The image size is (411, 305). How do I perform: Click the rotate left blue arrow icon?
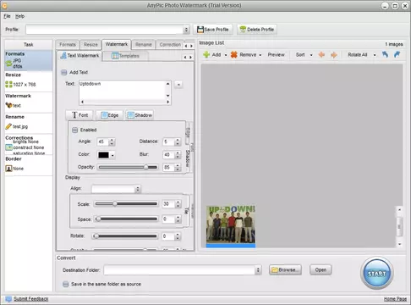click(x=385, y=54)
